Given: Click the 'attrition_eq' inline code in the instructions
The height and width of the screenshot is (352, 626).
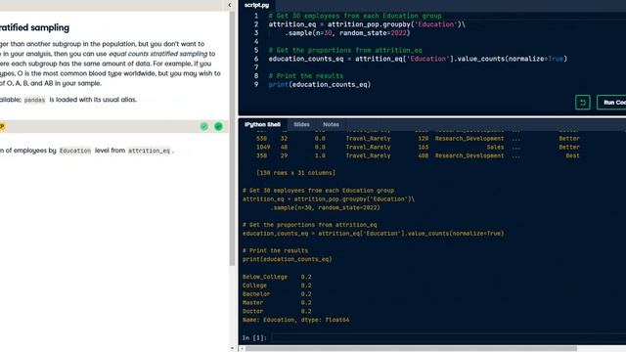Looking at the screenshot, I should (x=149, y=151).
